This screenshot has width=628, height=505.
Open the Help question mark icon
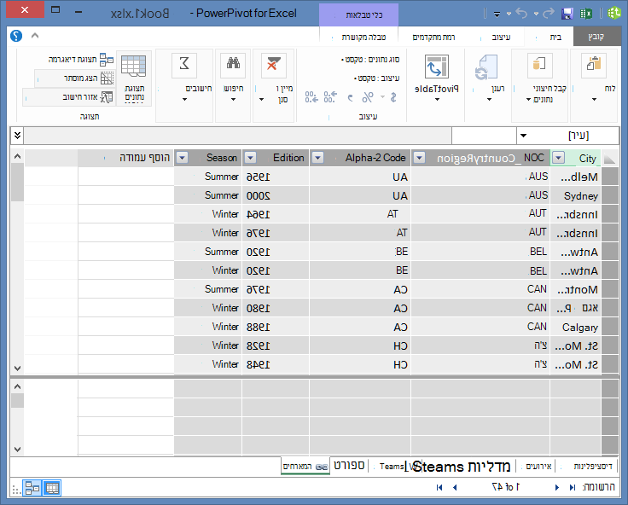point(16,36)
